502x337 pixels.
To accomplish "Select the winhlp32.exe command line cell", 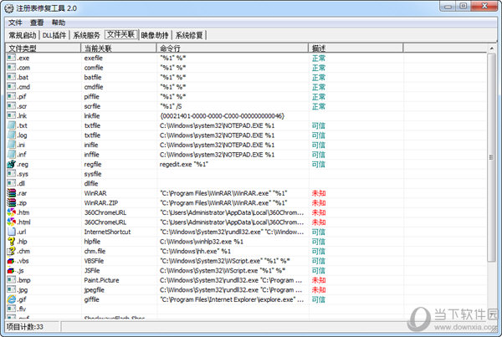I will pyautogui.click(x=202, y=242).
